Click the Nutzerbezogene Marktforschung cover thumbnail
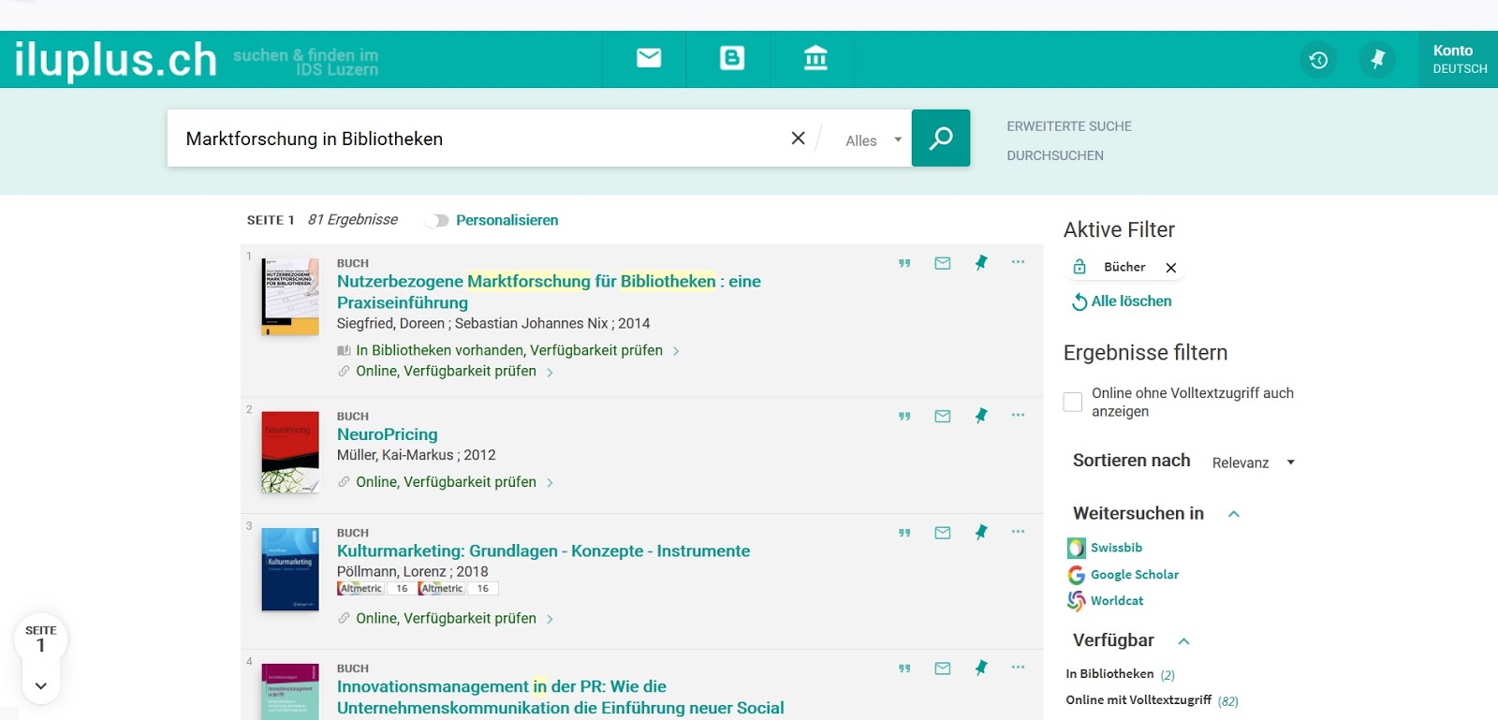1498x720 pixels. point(290,297)
